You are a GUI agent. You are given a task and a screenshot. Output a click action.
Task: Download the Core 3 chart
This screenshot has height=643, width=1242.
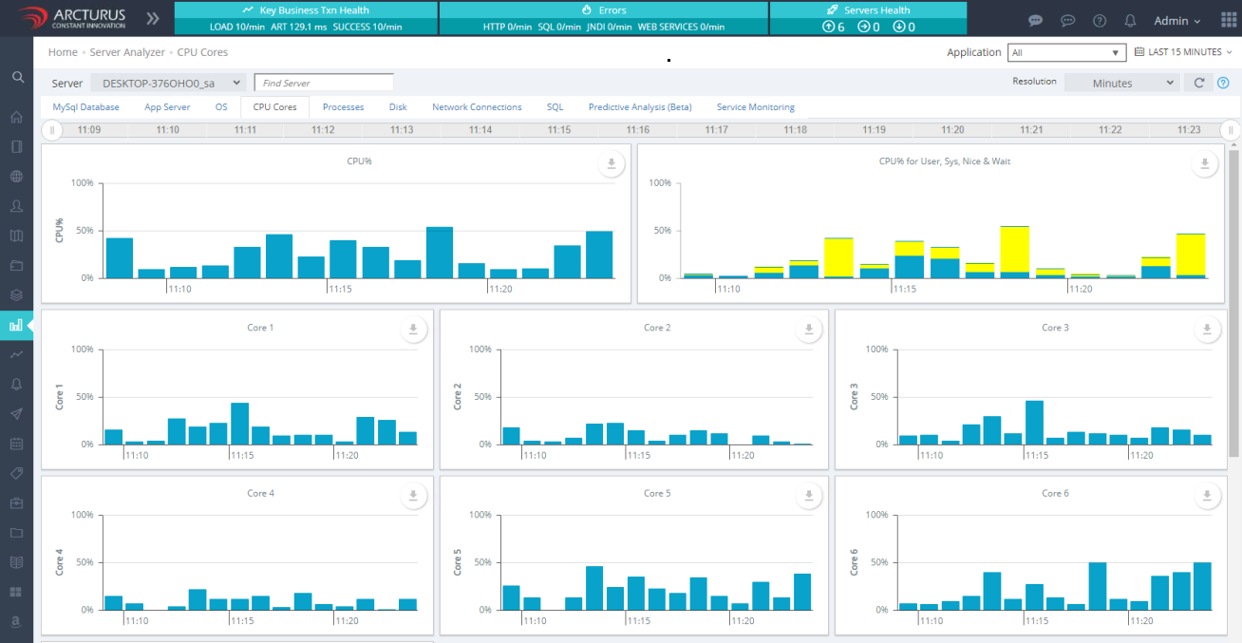[x=1207, y=330]
